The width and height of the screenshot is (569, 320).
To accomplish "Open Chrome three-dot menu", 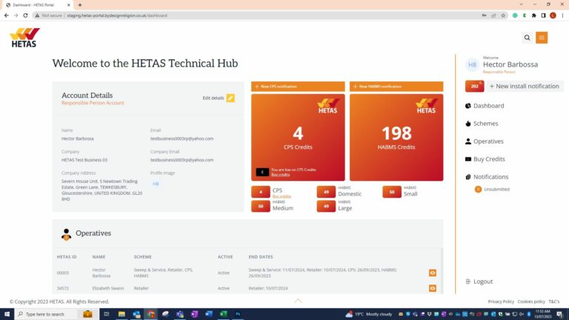I will tap(562, 16).
